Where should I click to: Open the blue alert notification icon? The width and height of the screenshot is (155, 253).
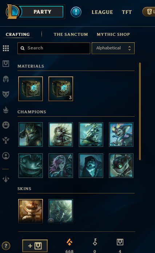click(x=76, y=12)
